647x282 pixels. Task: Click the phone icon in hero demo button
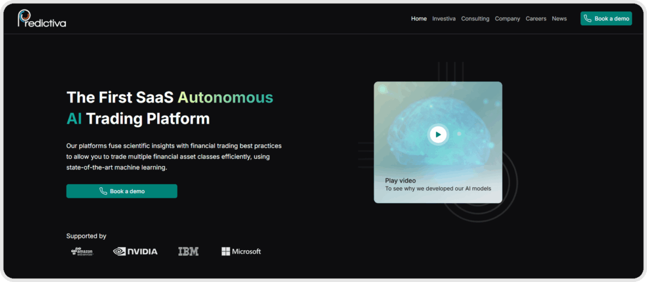click(104, 191)
